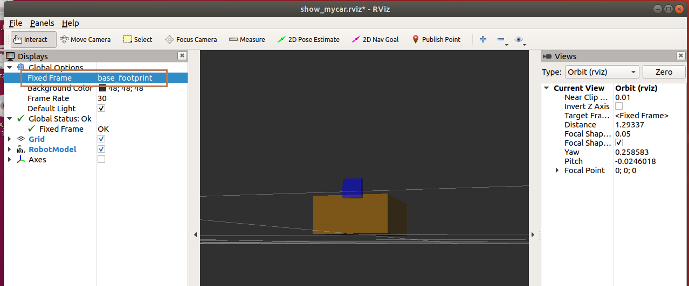The height and width of the screenshot is (286, 689).
Task: Expand the RobotModel display properties
Action: pos(10,149)
